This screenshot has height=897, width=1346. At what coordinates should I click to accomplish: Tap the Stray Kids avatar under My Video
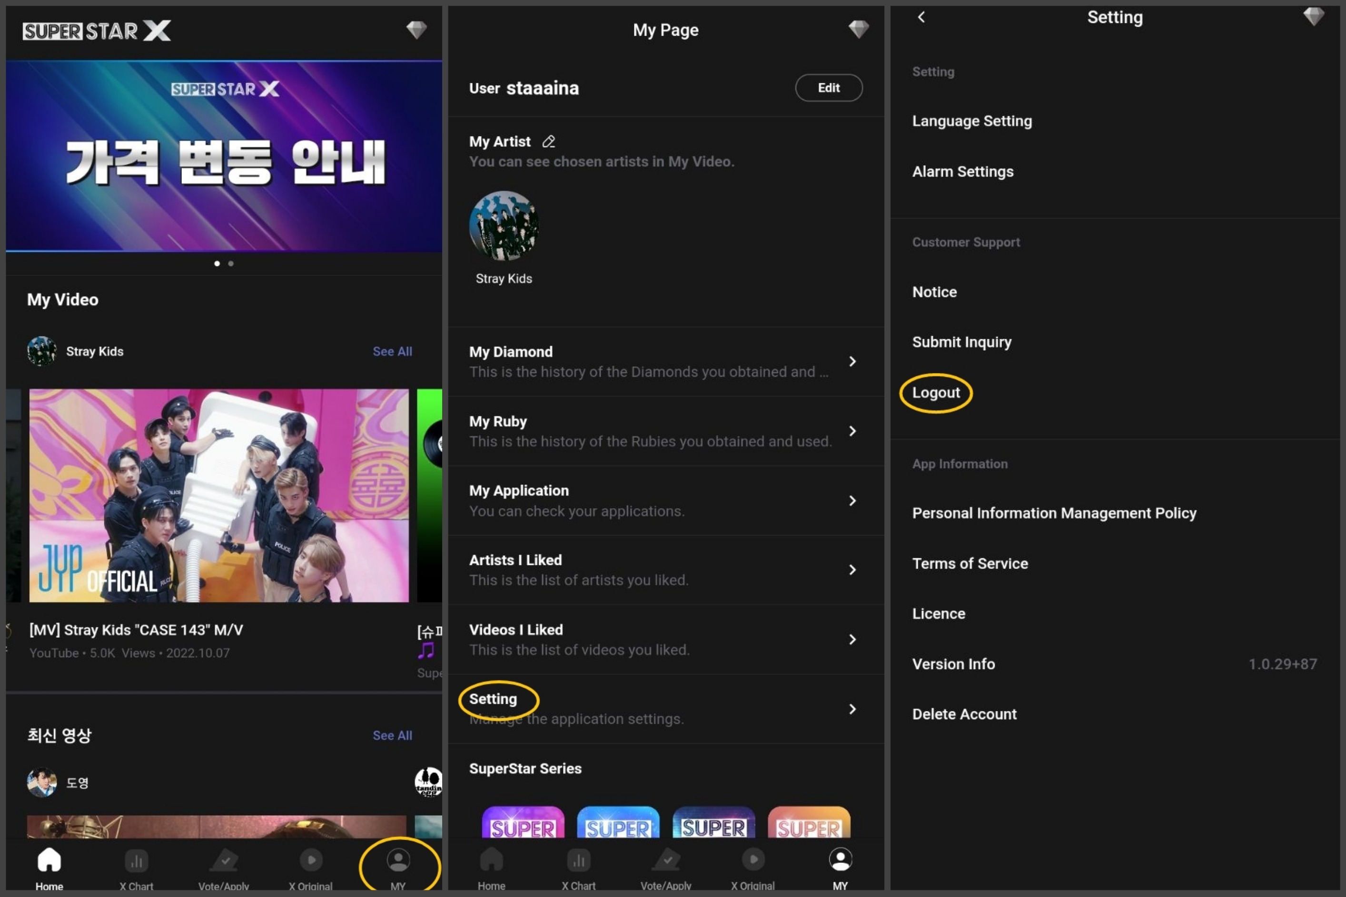[42, 351]
